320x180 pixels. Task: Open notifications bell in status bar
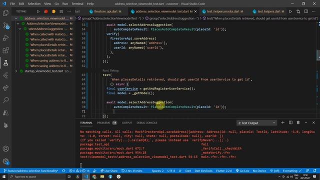(x=314, y=171)
